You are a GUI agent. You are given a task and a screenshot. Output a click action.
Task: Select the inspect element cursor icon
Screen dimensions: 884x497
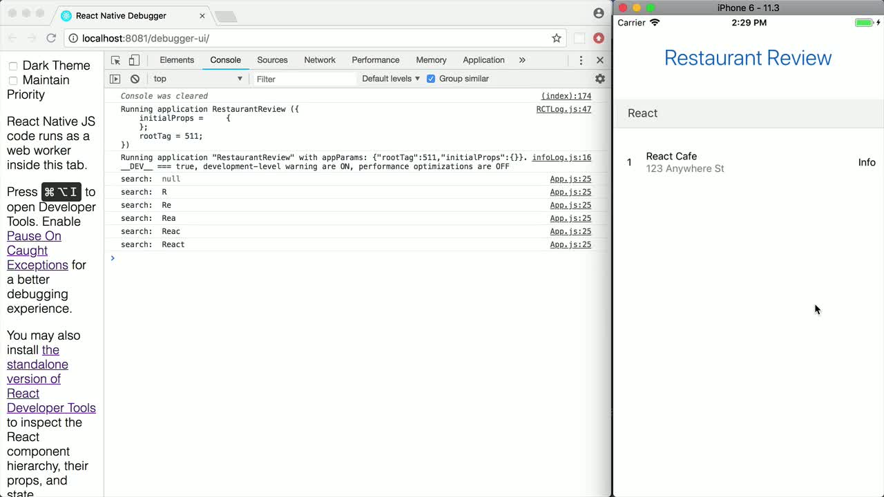pyautogui.click(x=115, y=60)
